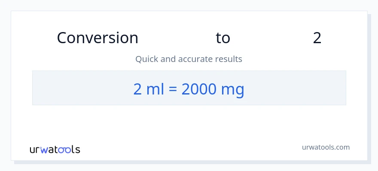
Task: Click the urwatools logo
Action: [55, 150]
